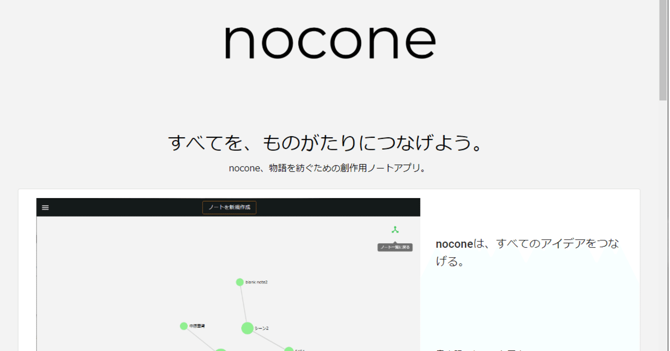Select the blank note2 node
The width and height of the screenshot is (670, 351).
240,282
